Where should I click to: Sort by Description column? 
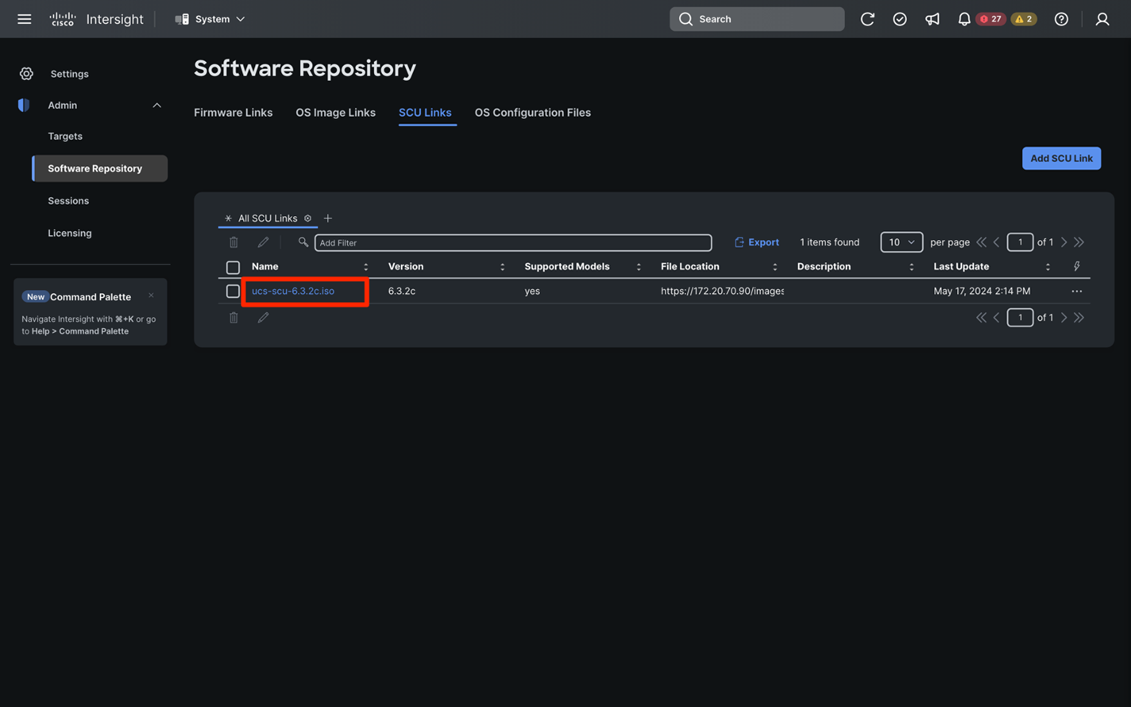[x=911, y=267]
